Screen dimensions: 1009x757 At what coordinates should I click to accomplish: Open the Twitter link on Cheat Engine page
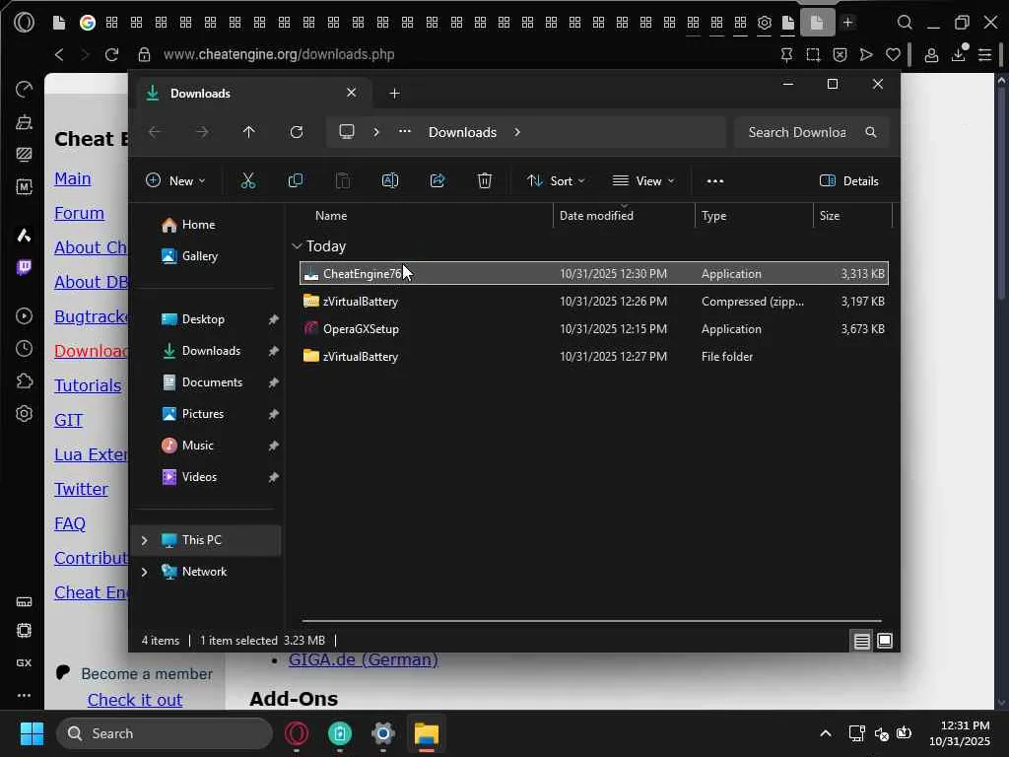click(x=81, y=489)
